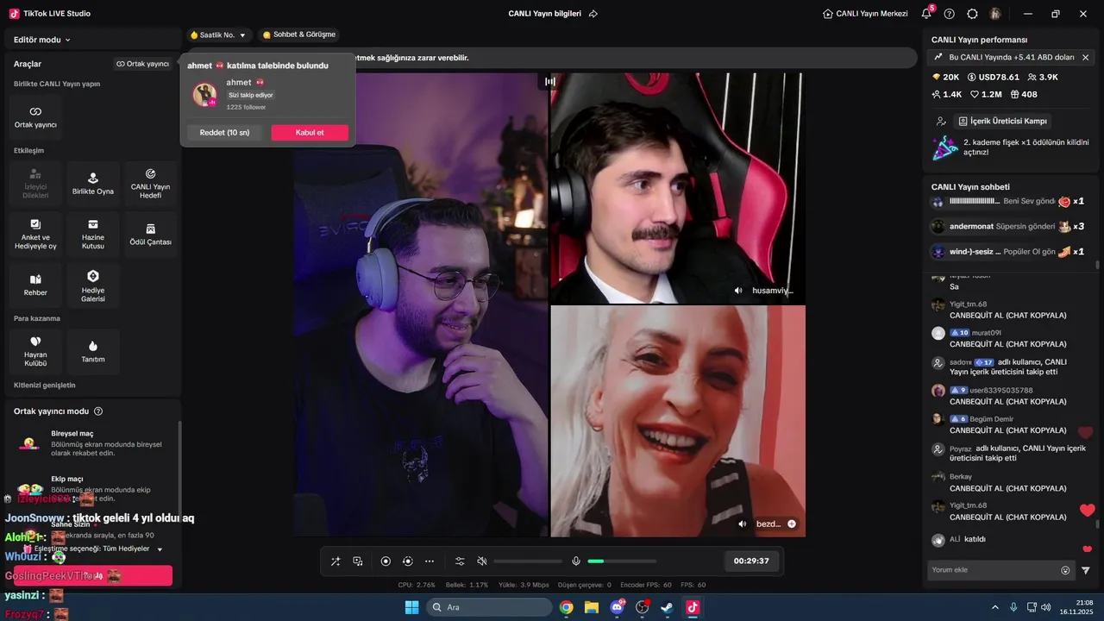Click the 408 gifts stat

click(1024, 94)
